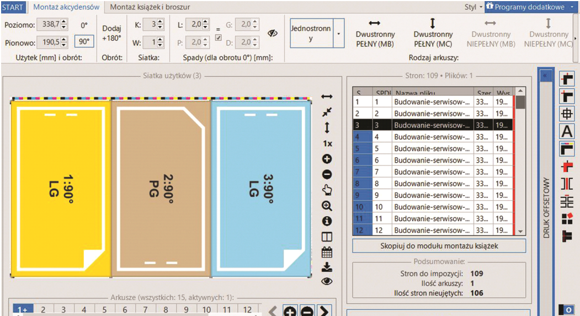Click Skopiuj do modułu montażu książek button
Viewport: 580px width, 316px height.
(439, 246)
